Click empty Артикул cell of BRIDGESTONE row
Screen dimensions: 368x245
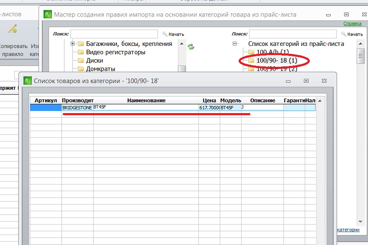coord(46,108)
